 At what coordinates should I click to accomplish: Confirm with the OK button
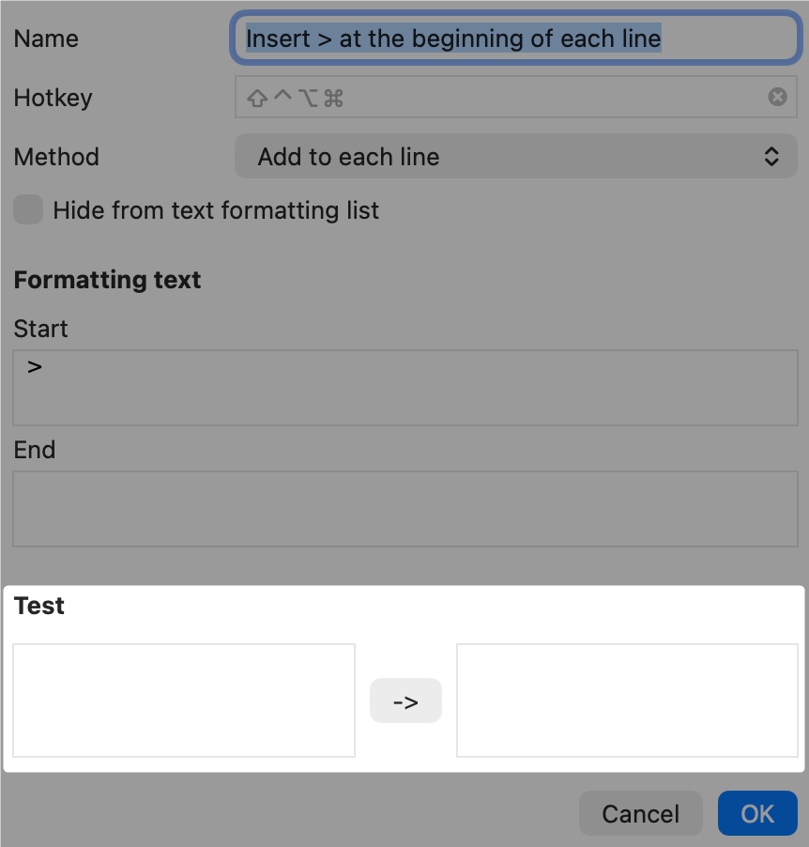click(x=757, y=813)
